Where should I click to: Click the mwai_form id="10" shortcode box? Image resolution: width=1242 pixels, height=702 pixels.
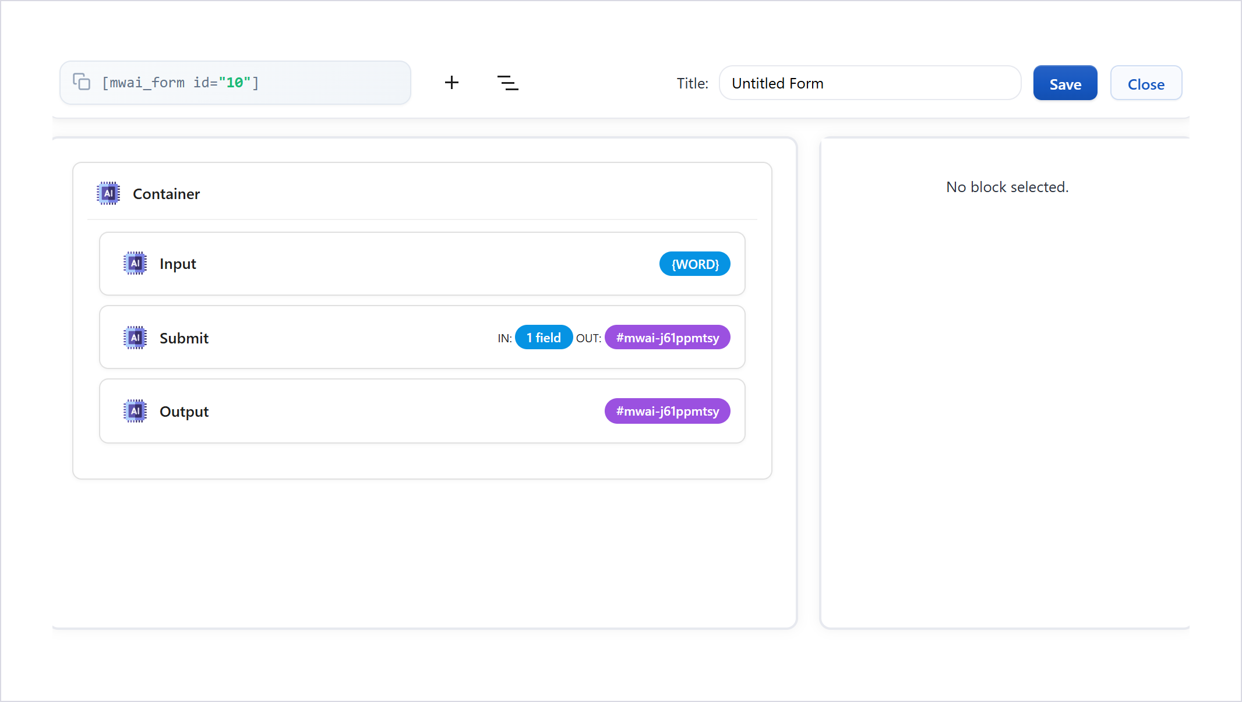pos(235,83)
